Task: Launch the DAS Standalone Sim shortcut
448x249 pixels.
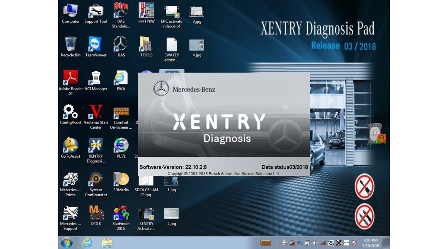Action: [x=121, y=16]
